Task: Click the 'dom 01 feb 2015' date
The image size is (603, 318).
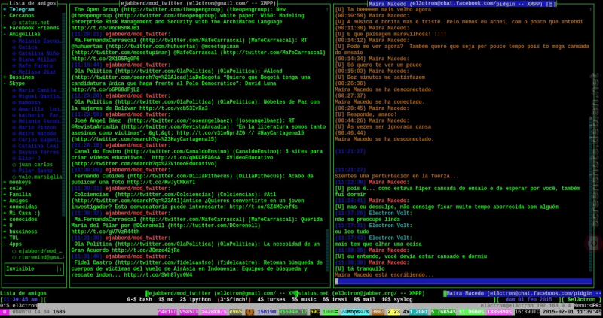Action: (x=529, y=300)
